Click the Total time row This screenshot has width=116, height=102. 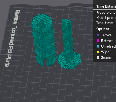pyautogui.click(x=105, y=23)
